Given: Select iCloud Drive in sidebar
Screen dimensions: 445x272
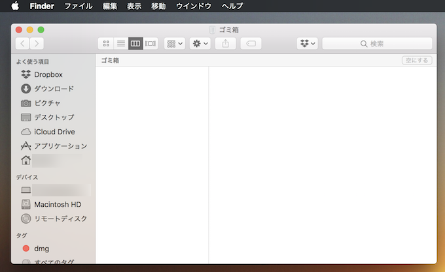Looking at the screenshot, I should [x=54, y=132].
